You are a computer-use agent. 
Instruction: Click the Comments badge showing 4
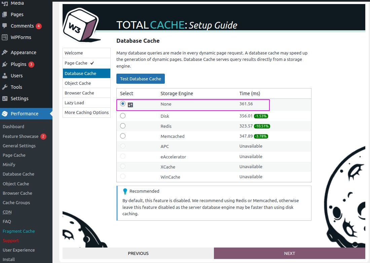39,26
